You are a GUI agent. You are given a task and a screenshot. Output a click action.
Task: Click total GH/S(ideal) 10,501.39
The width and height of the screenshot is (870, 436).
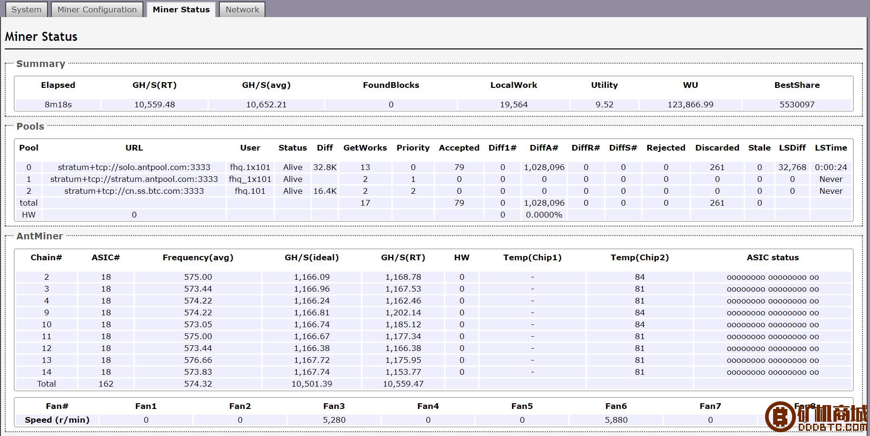pos(312,384)
